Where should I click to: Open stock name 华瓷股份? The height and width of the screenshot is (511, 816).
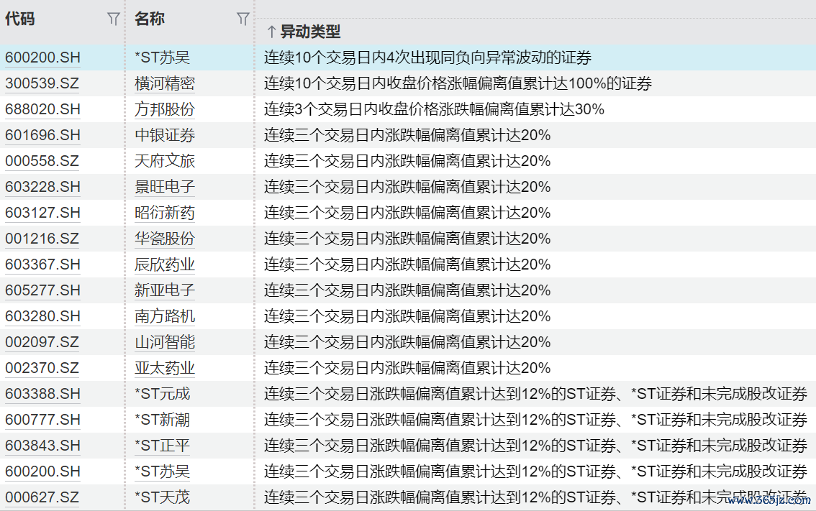[x=165, y=239]
